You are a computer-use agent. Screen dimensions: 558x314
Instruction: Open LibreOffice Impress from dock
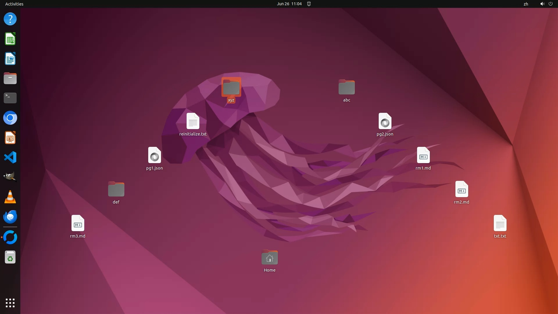click(x=10, y=138)
